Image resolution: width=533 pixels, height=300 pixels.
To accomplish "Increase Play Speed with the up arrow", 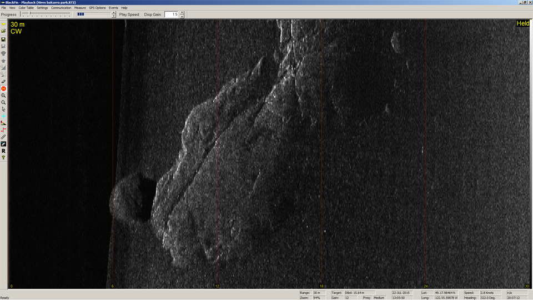I will click(114, 13).
